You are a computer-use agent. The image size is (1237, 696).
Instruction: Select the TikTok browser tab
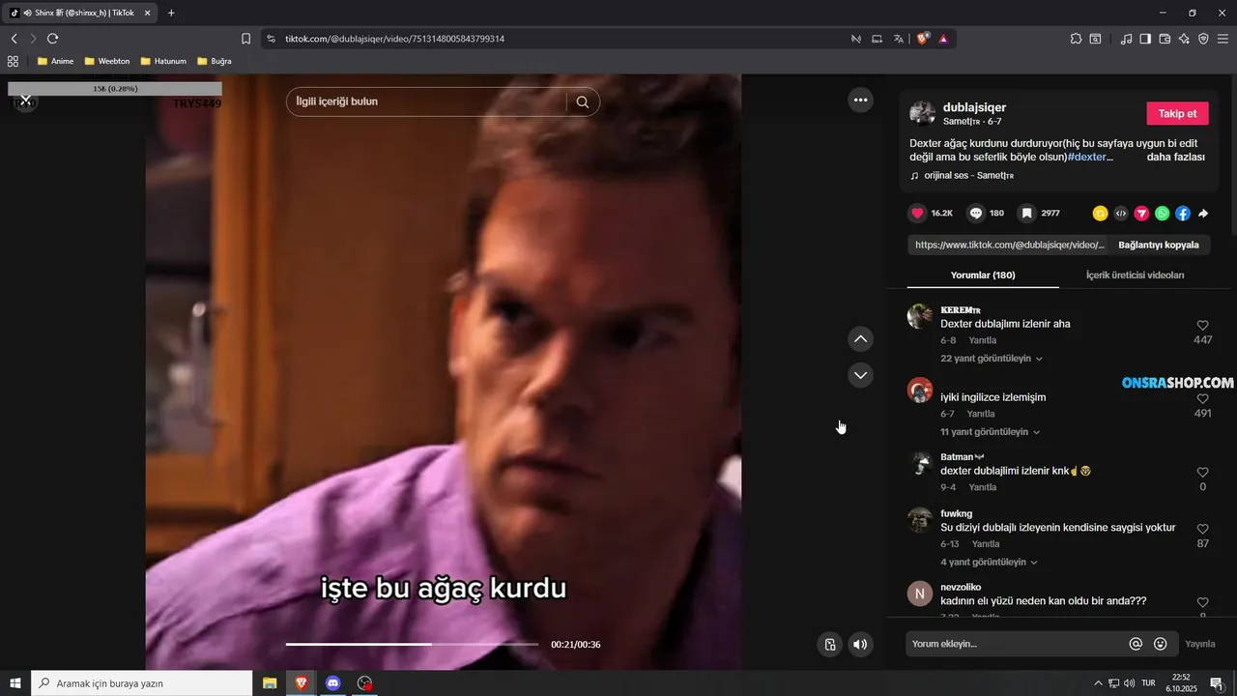80,13
